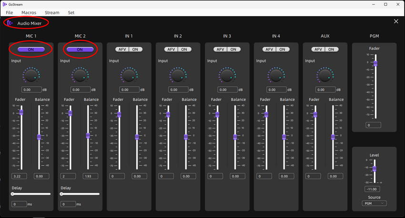The width and height of the screenshot is (405, 218).
Task: Click the MIC 2 Delay slider handle
Action: pos(61,194)
